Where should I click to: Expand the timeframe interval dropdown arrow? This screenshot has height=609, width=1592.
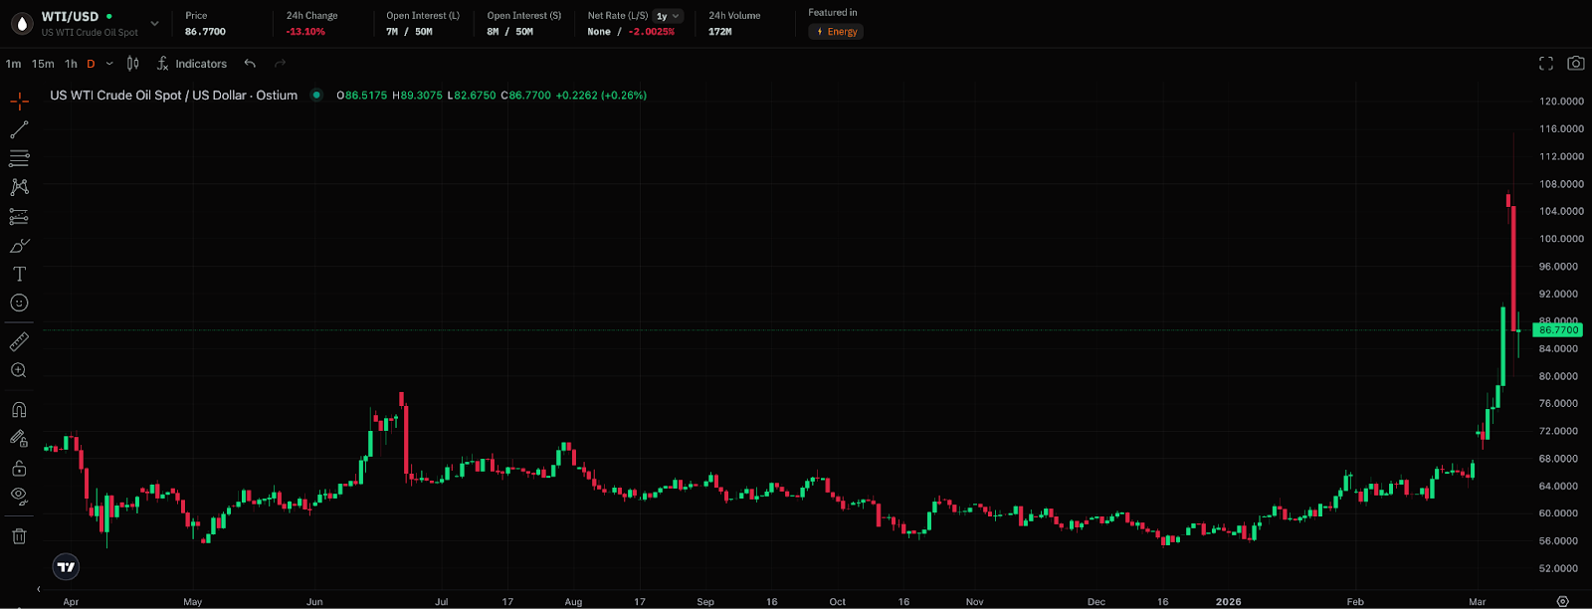pos(109,64)
